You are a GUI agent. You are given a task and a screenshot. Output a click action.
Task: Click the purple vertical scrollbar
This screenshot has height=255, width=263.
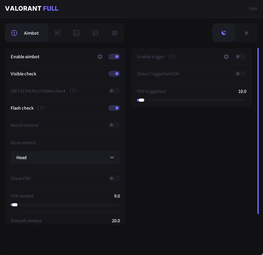coord(258,131)
